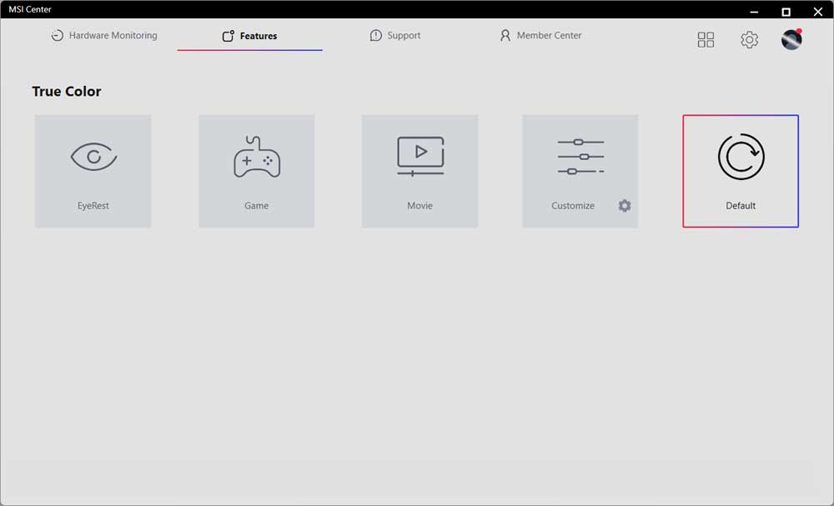This screenshot has width=834, height=506.
Task: Switch to the Features tab
Action: (x=250, y=36)
